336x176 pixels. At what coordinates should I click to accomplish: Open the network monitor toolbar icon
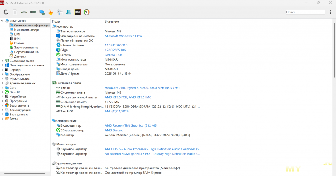[42, 12]
